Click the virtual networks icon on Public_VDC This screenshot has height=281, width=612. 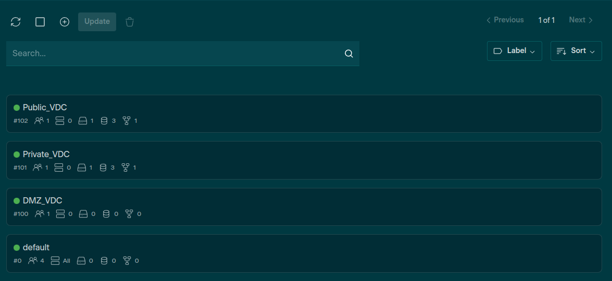point(127,121)
